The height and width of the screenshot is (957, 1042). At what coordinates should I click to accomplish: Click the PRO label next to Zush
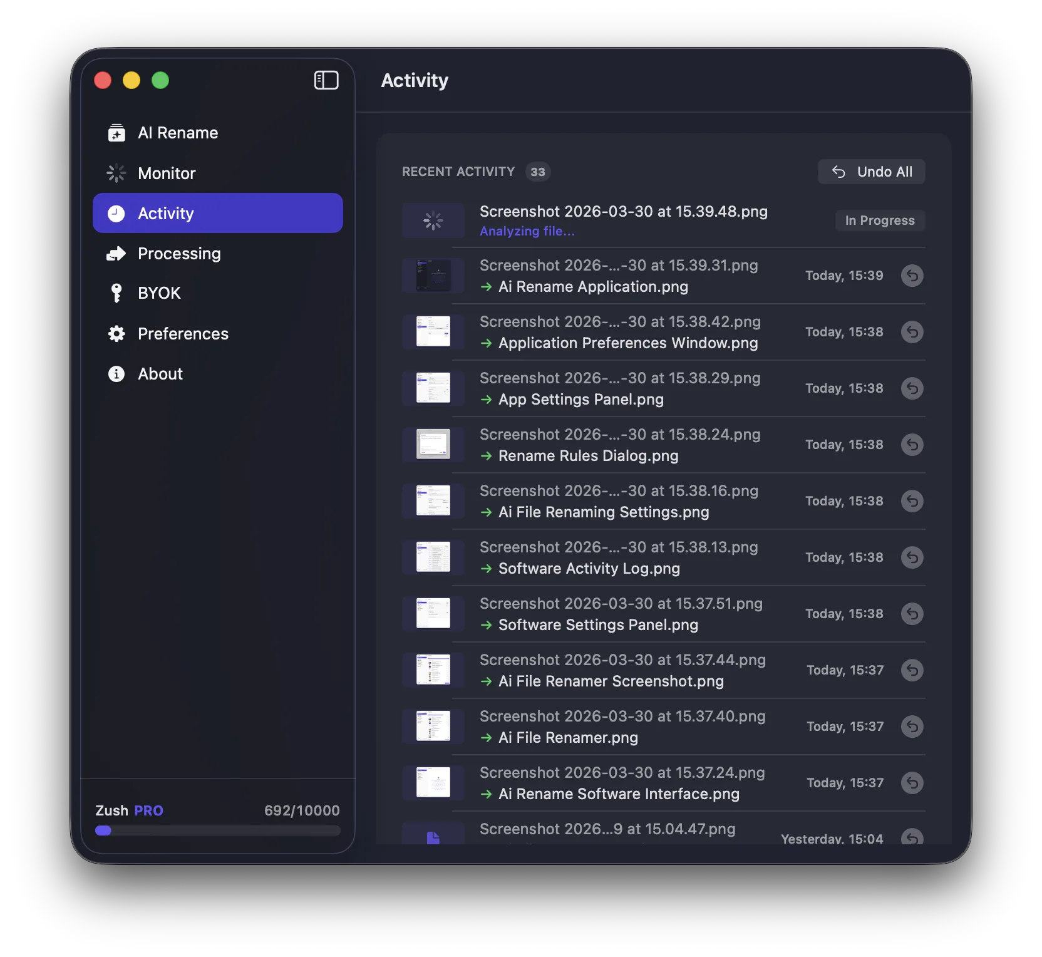point(148,810)
